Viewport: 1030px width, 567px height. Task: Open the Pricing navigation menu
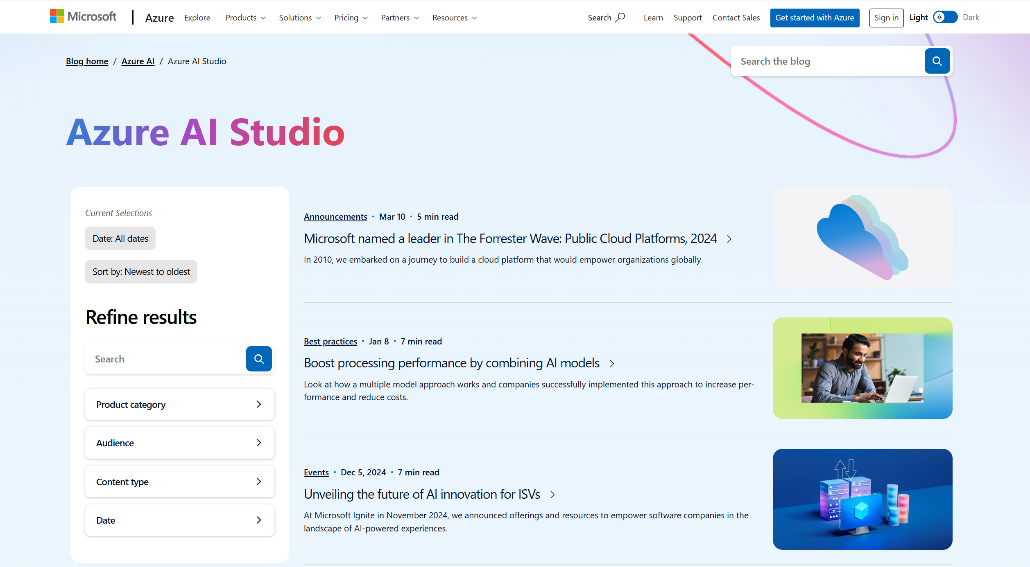(351, 18)
